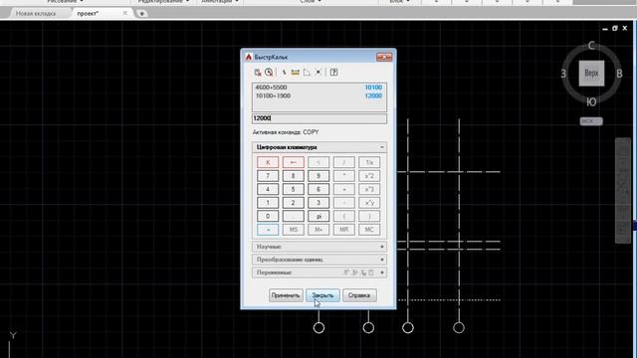This screenshot has height=358, width=637.
Task: Click the decimal point key
Action: point(293,216)
